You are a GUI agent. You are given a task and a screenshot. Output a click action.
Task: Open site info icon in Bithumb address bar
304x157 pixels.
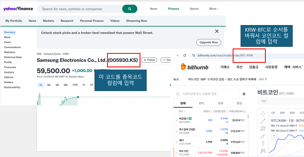(194, 56)
